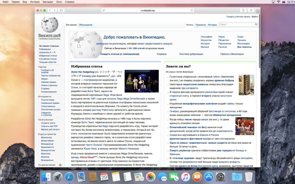This screenshot has height=184, width=295.
Task: Open page История tab
Action: coord(212,25)
